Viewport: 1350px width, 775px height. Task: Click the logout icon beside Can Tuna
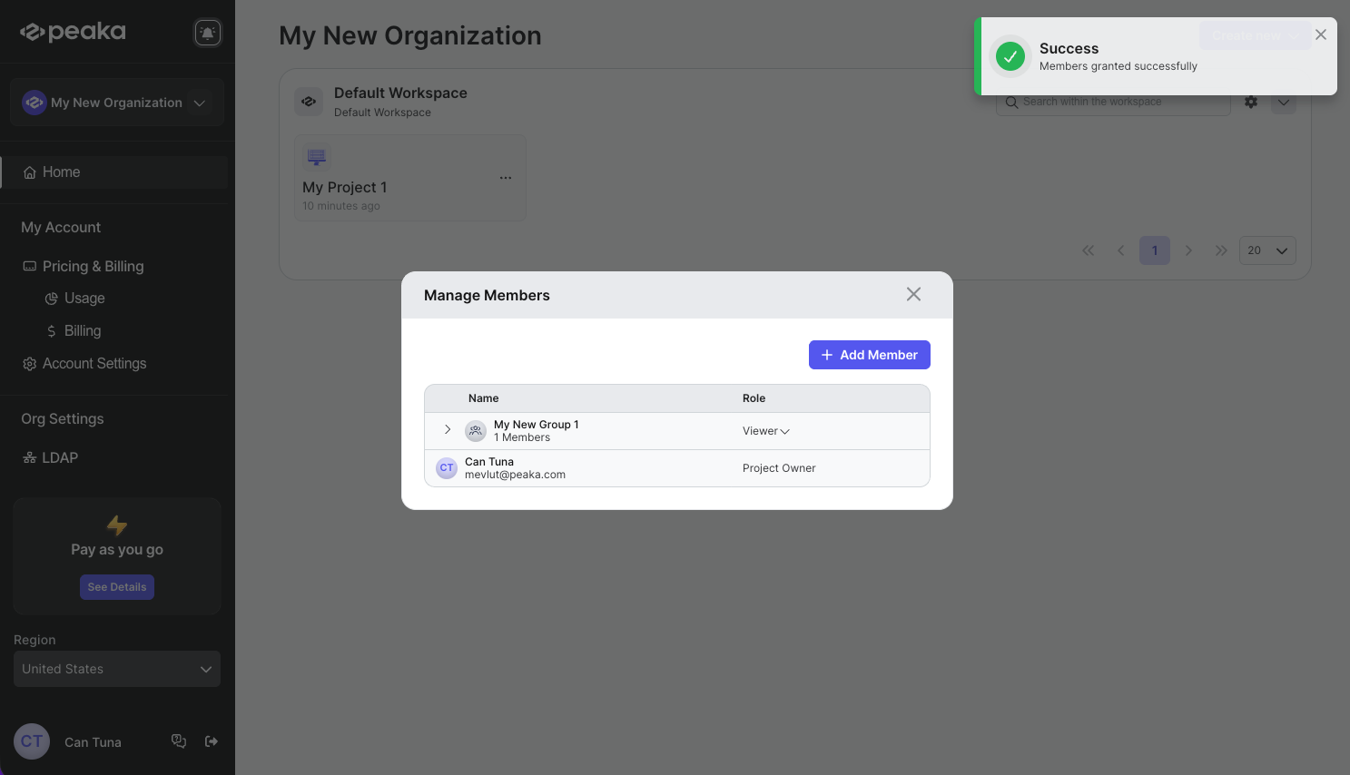[x=212, y=741]
